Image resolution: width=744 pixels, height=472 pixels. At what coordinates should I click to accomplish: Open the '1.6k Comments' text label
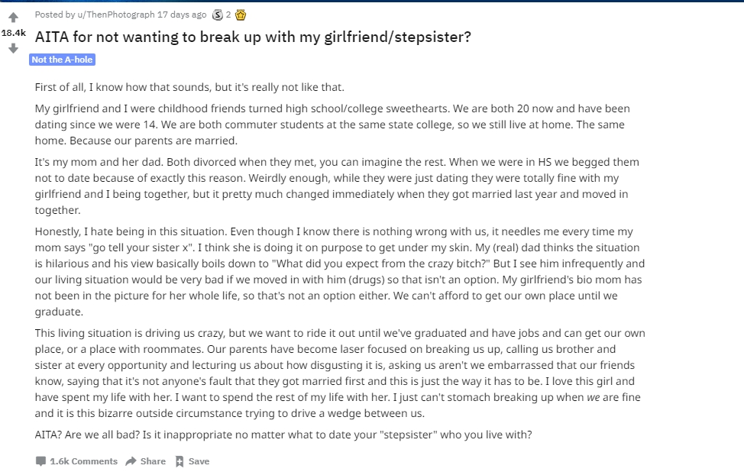click(x=83, y=461)
